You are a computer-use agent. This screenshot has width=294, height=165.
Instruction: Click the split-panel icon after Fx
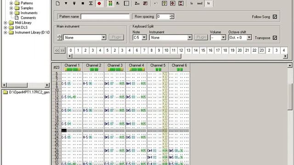[x=127, y=3]
